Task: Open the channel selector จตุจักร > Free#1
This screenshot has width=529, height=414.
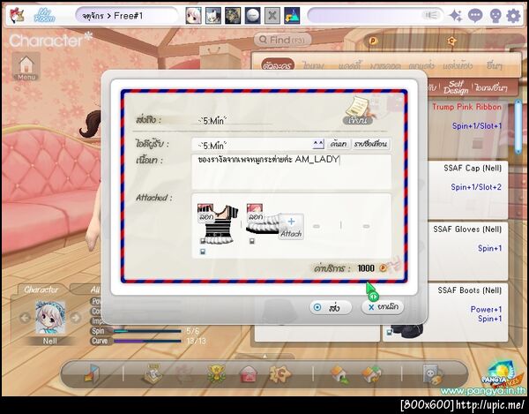Action: pos(125,16)
